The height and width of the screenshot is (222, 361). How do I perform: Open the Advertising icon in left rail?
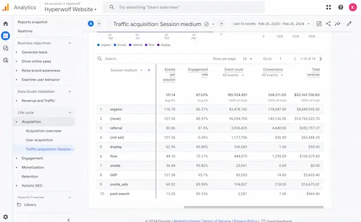[5, 60]
